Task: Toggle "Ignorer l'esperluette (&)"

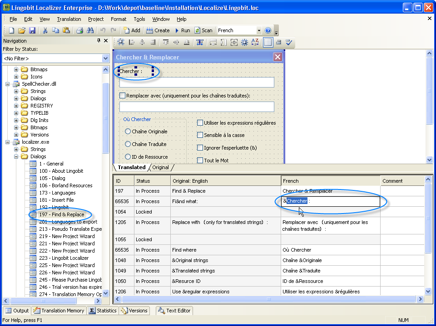Action: [x=200, y=148]
